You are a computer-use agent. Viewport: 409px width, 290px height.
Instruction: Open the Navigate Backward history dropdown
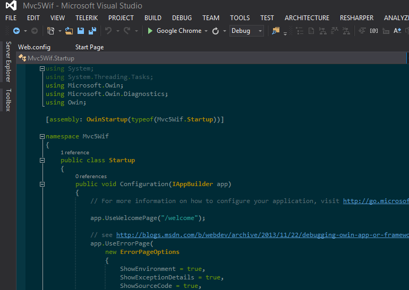click(25, 31)
